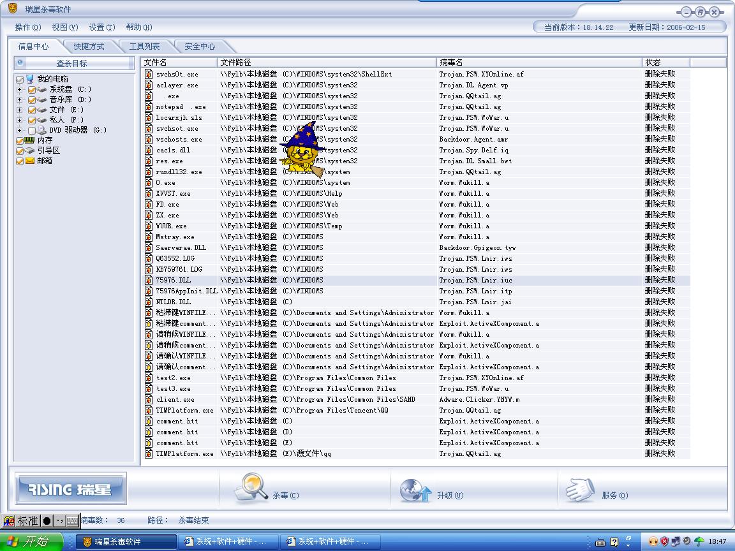
Task: Toggle the 我的电脑 checkbox
Action: click(x=20, y=80)
